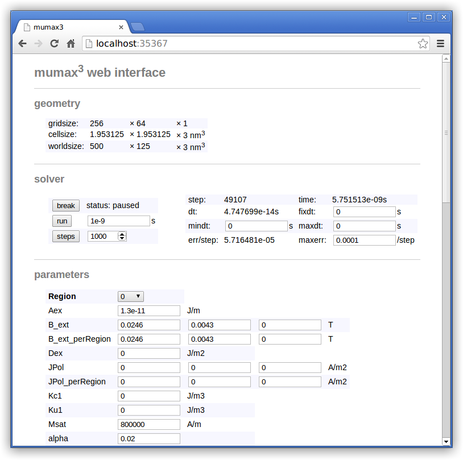Bookmark page with the star icon
The image size is (463, 460).
(423, 43)
